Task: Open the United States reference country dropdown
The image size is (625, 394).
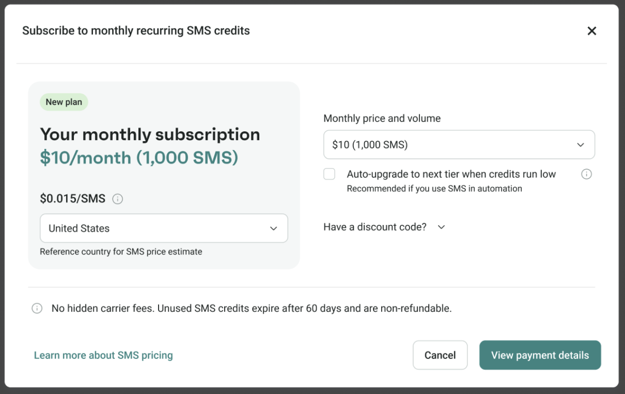Action: coord(163,228)
